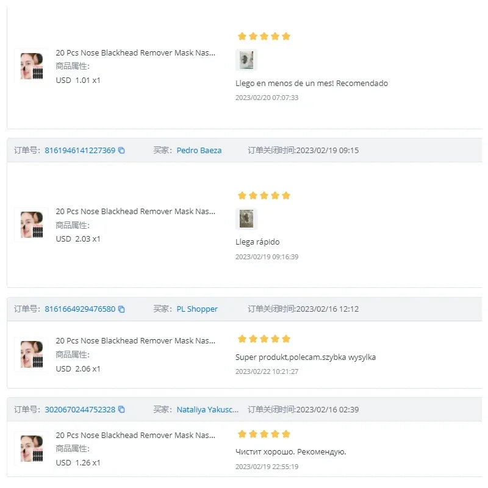
Task: Copy order number 3020670244752328
Action: [x=121, y=409]
